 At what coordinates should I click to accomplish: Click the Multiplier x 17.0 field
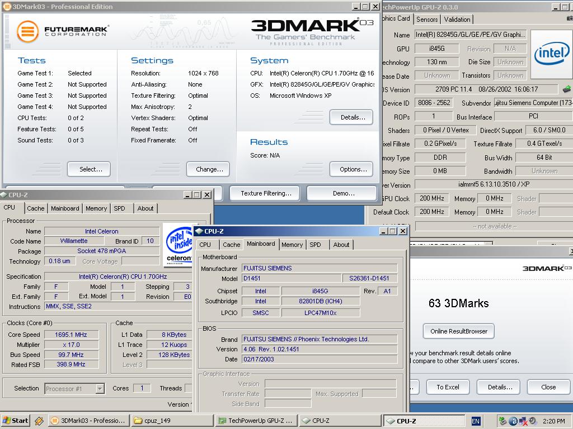(71, 345)
